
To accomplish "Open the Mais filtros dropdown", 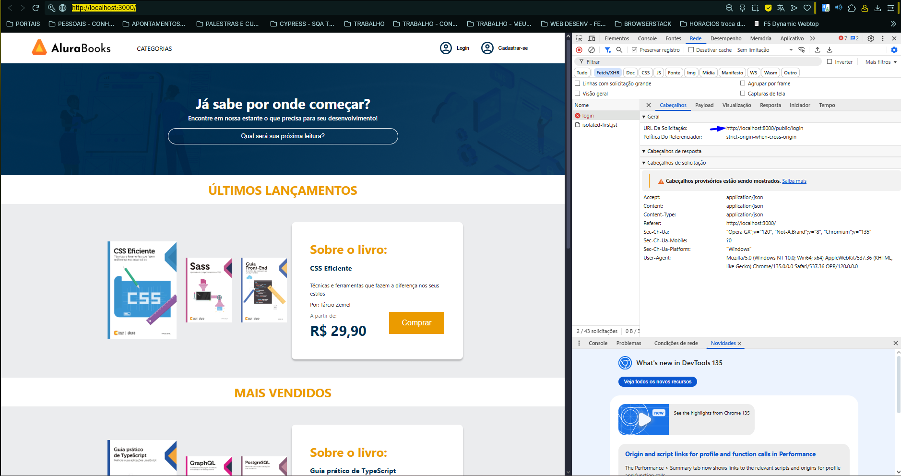I will (880, 62).
